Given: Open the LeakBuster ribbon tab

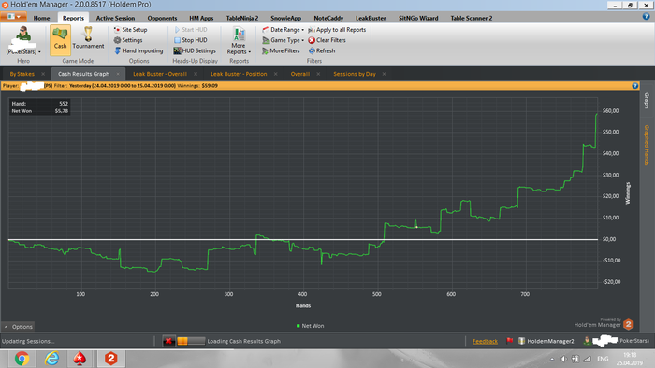Looking at the screenshot, I should [371, 18].
